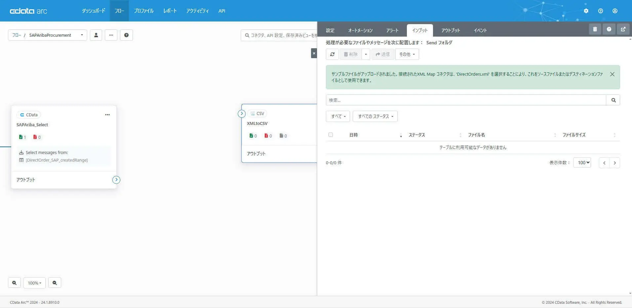Viewport: 632px width, 308px height.
Task: Sort by 日時 column
Action: point(375,135)
